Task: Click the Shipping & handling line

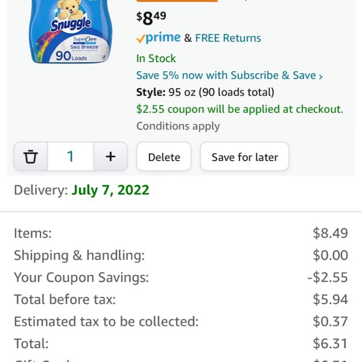Action: pos(181,255)
